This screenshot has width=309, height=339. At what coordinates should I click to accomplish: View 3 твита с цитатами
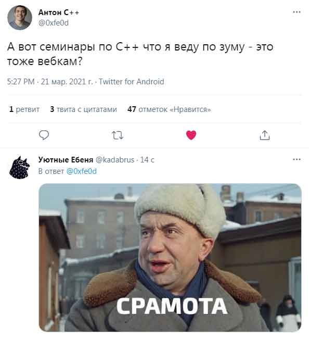point(84,109)
